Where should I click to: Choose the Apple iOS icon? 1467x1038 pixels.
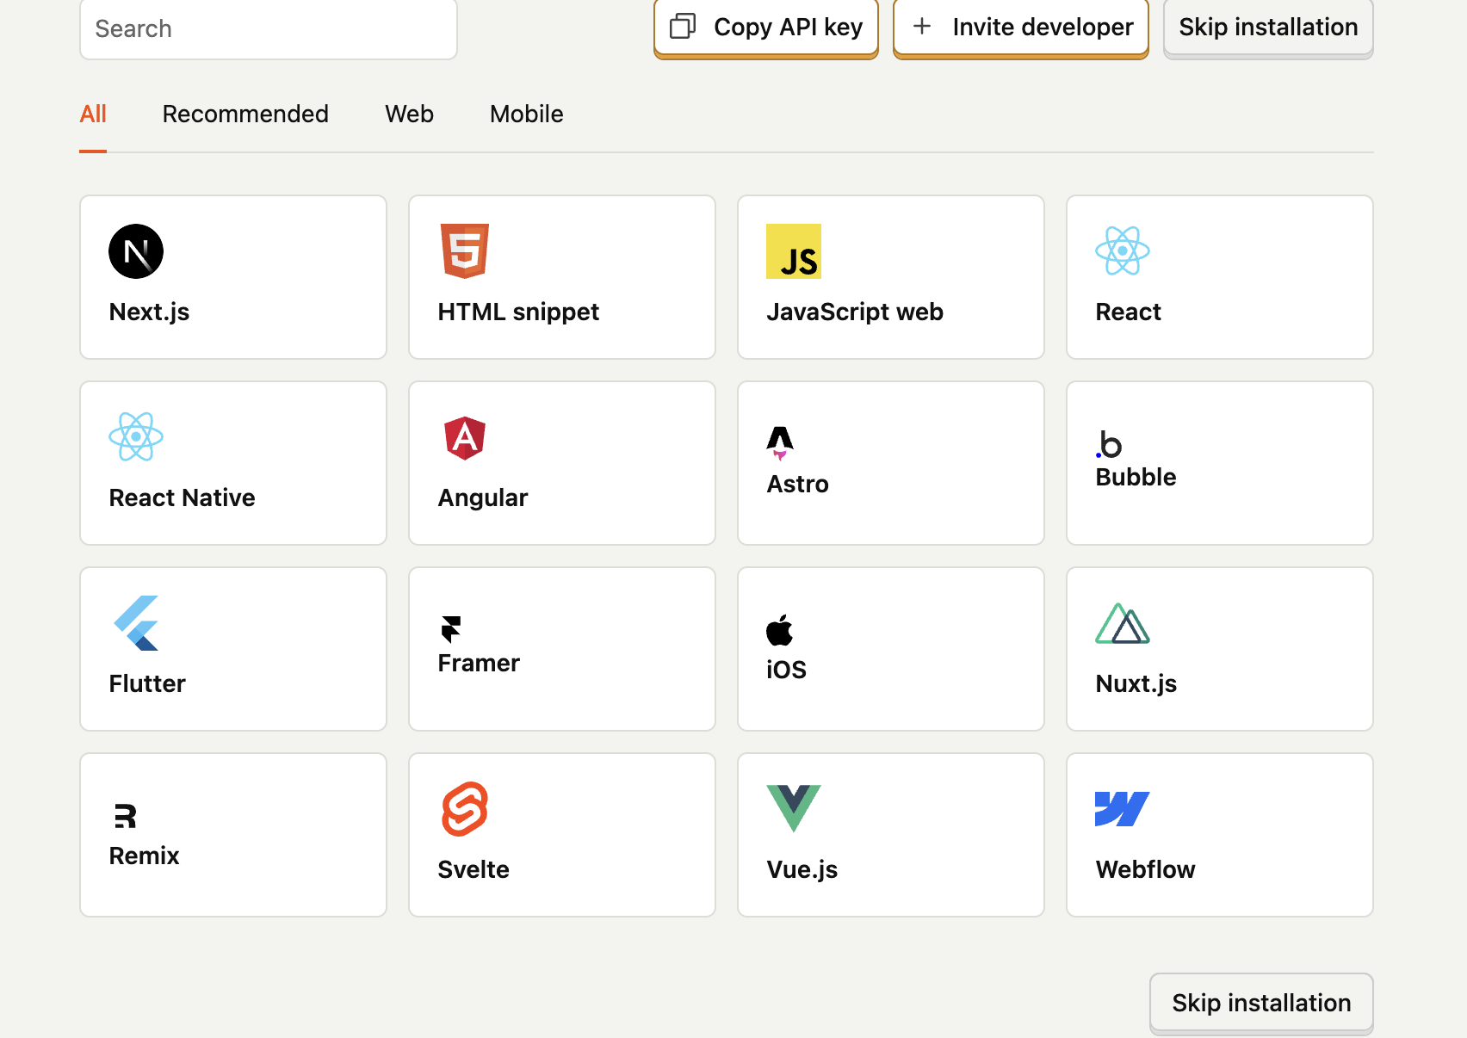(779, 628)
